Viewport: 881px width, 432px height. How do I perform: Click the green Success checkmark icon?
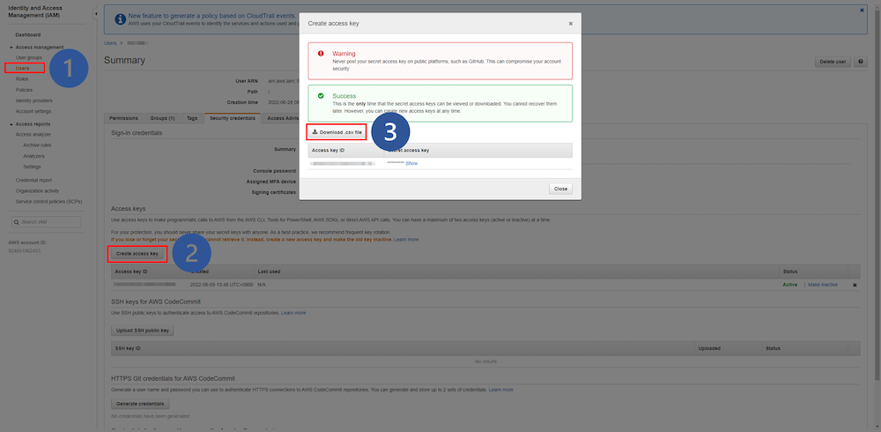(x=321, y=96)
